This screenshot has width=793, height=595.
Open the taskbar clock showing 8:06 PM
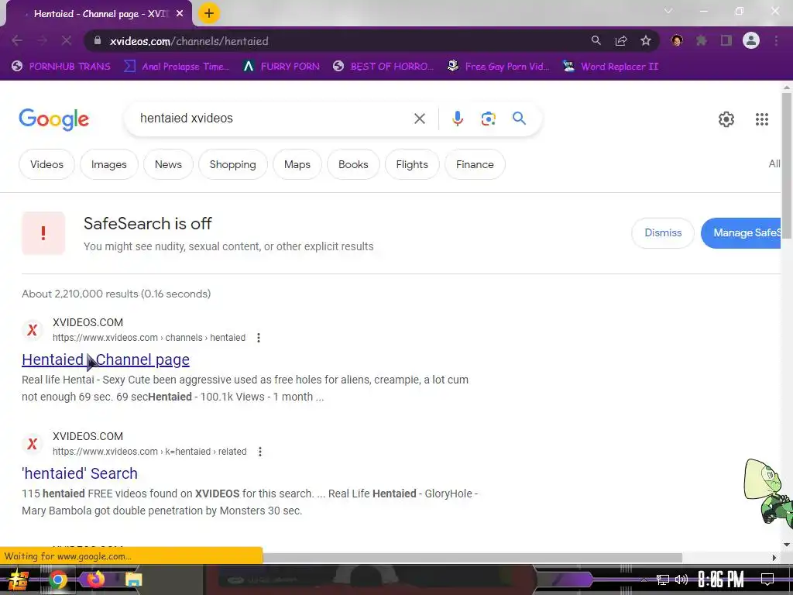(721, 580)
